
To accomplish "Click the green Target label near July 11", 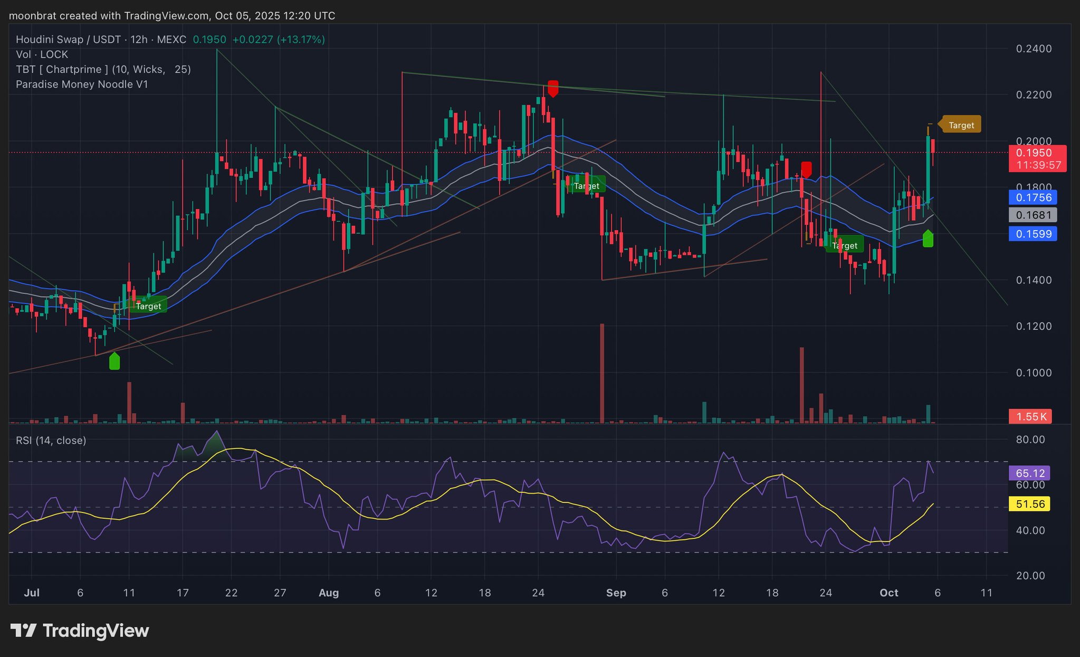I will point(148,306).
